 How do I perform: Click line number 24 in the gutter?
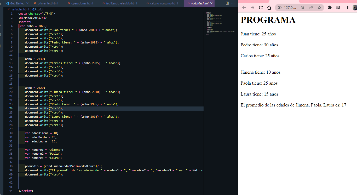11,108
